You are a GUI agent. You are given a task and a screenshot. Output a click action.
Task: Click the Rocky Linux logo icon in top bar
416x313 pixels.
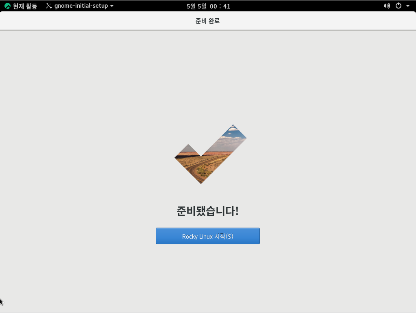point(7,6)
